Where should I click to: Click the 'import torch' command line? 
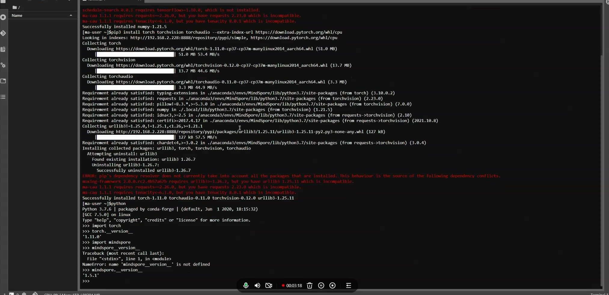pos(102,226)
